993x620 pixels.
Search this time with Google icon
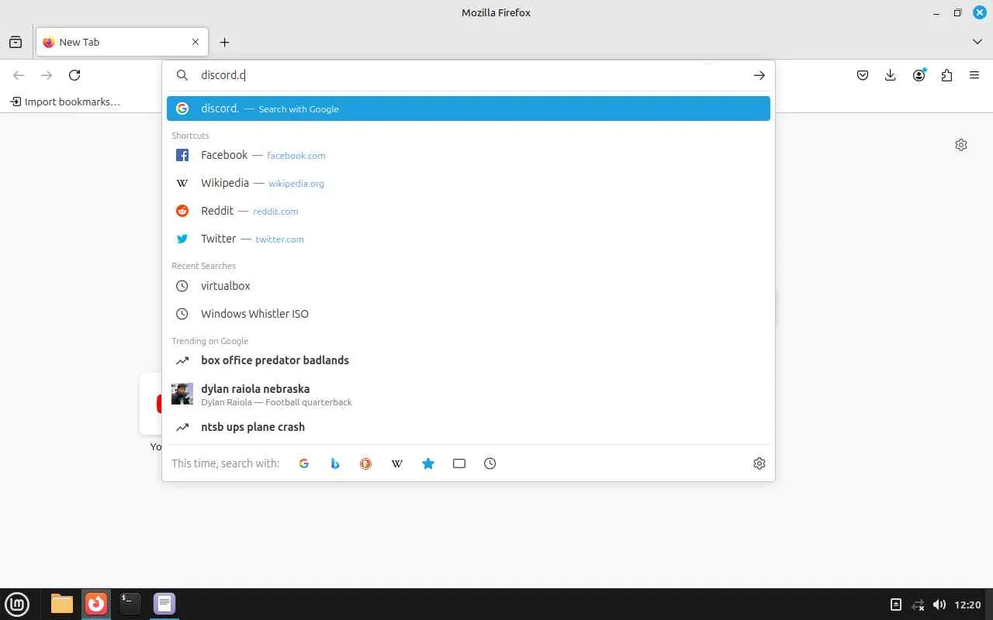point(304,463)
